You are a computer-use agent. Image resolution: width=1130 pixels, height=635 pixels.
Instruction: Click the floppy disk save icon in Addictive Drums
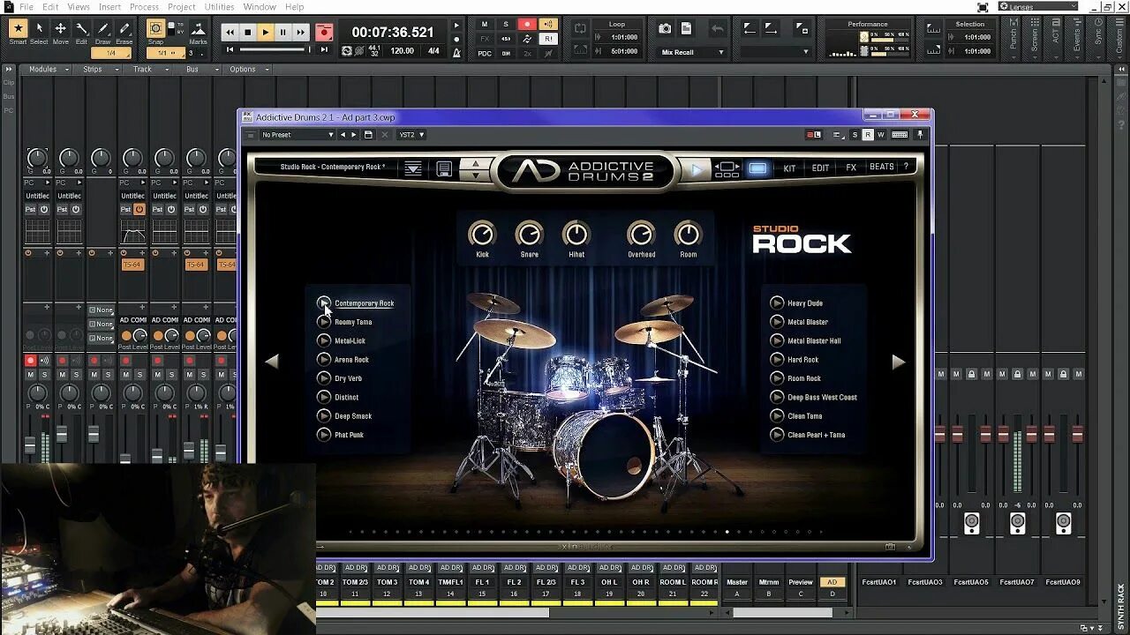coord(444,168)
